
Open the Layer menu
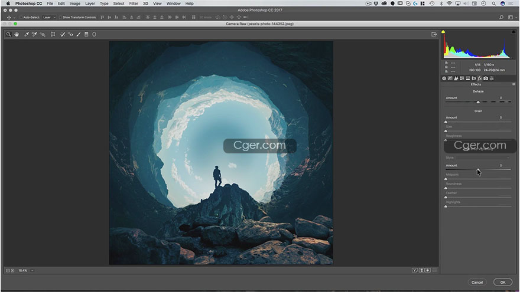click(90, 4)
